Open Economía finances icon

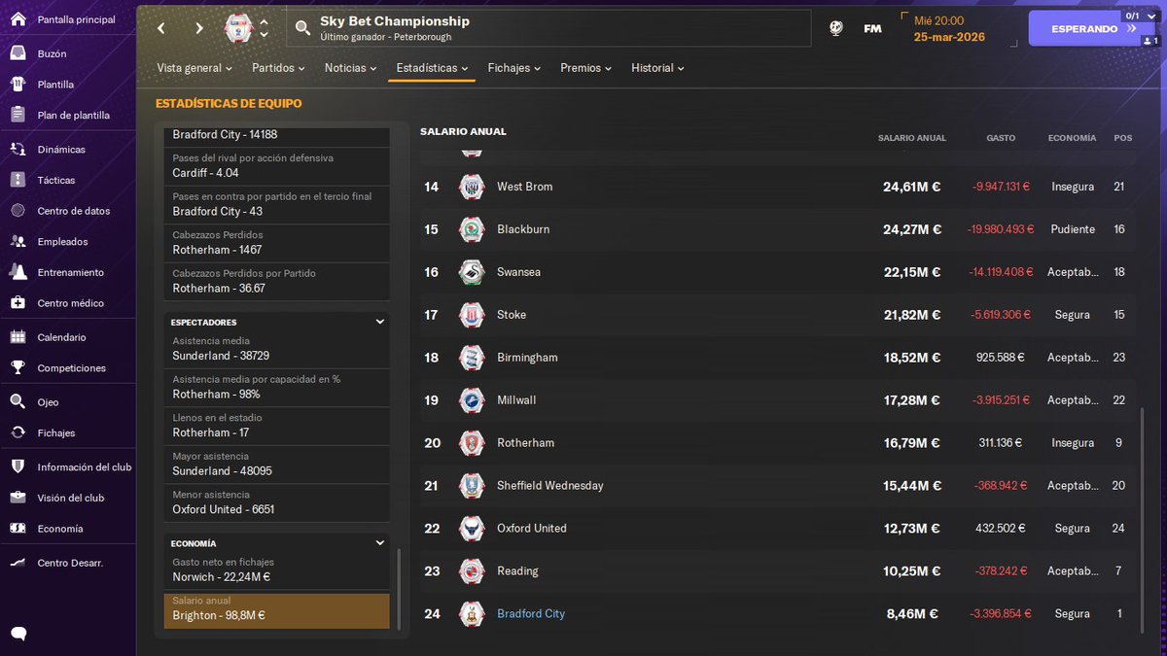[x=18, y=529]
